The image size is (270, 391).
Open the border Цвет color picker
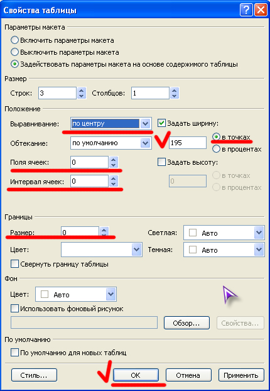point(136,250)
